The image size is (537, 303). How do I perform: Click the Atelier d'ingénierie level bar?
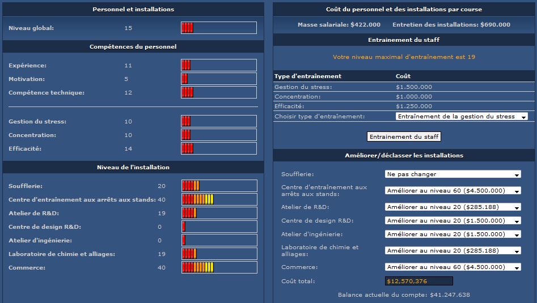tap(219, 240)
